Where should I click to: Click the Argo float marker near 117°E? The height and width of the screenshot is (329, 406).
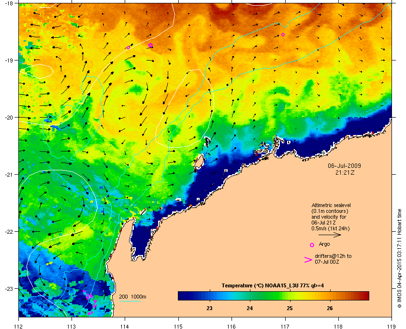pyautogui.click(x=283, y=34)
